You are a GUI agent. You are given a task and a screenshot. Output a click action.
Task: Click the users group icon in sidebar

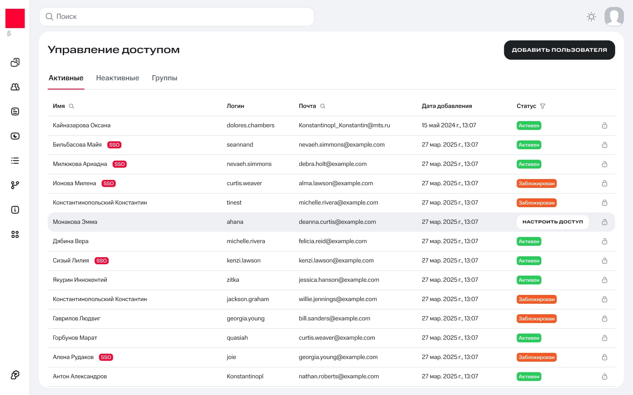15,87
